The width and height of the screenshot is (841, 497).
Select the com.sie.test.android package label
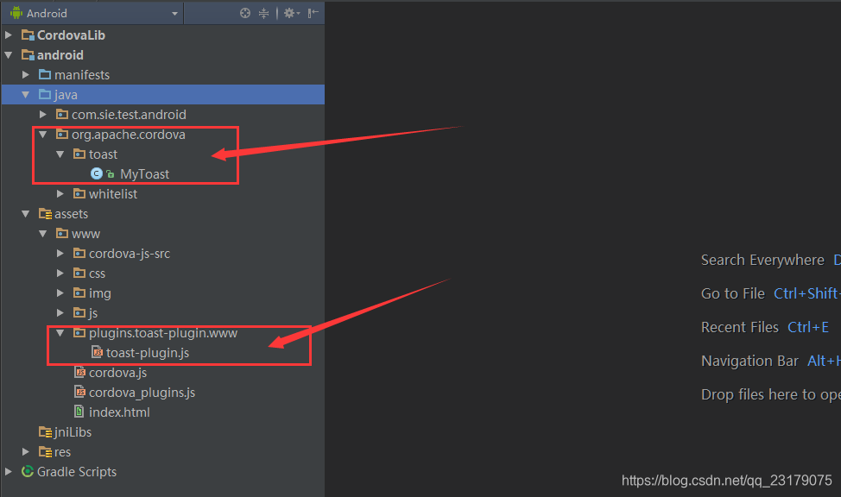point(129,115)
